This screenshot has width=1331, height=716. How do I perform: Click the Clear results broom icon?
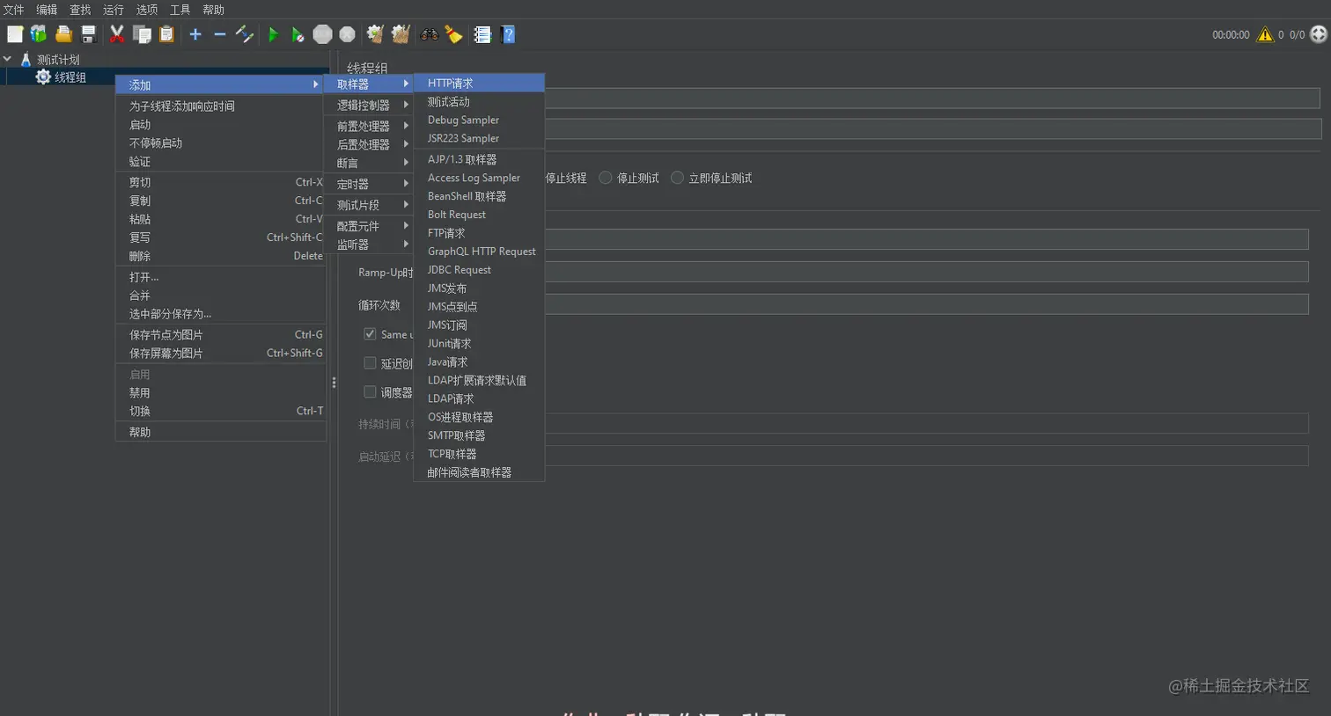(375, 34)
